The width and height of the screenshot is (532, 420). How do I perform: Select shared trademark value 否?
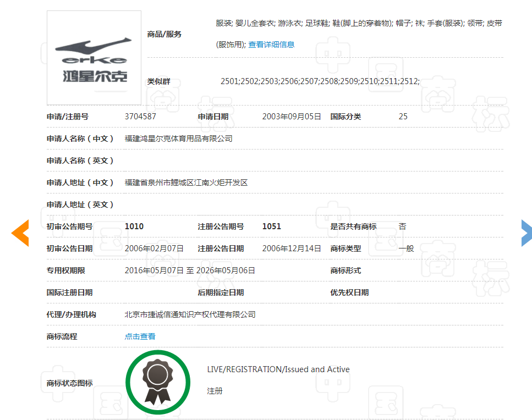[402, 226]
